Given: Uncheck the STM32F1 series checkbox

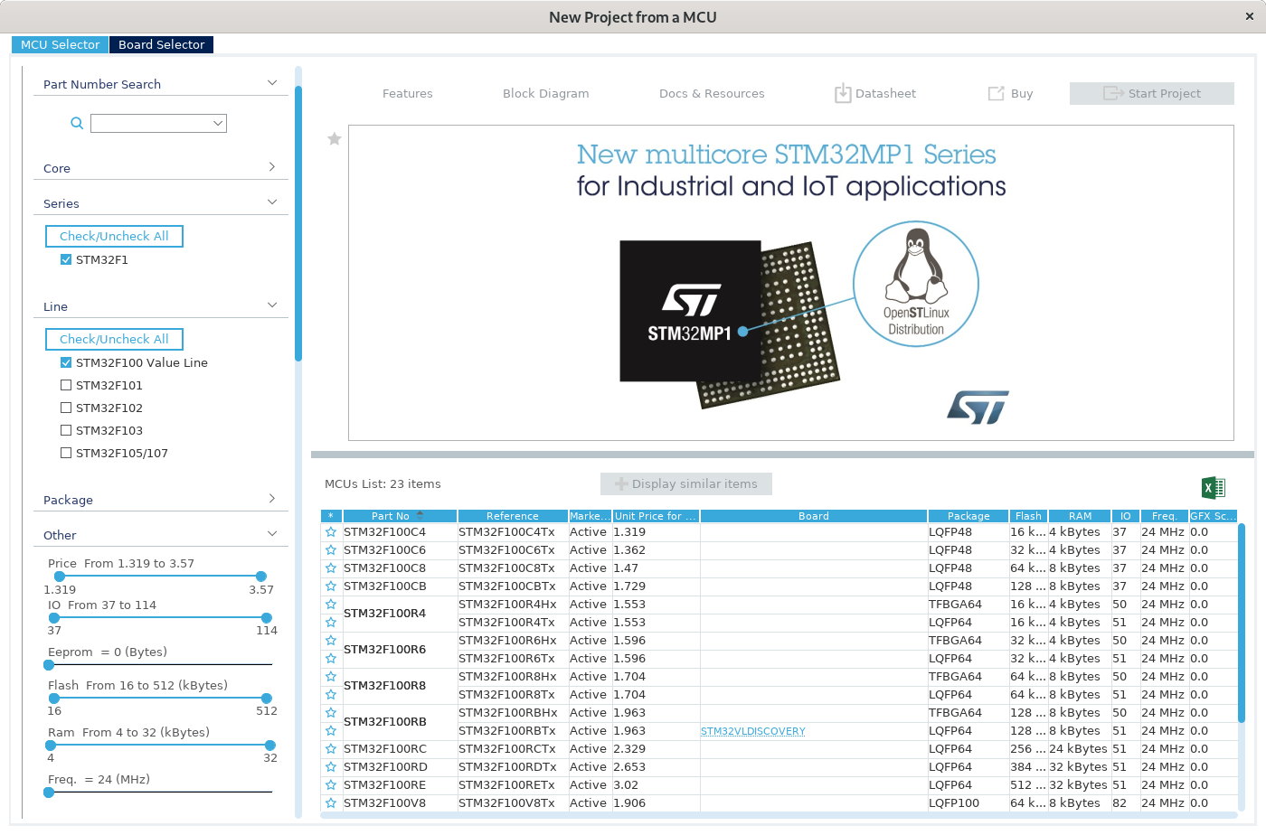Looking at the screenshot, I should (66, 259).
